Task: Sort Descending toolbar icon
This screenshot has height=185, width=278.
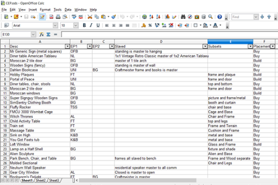Action: (x=158, y=17)
